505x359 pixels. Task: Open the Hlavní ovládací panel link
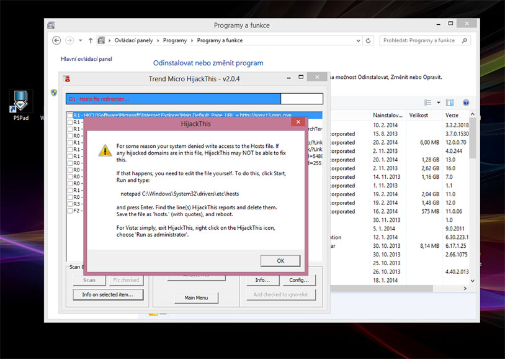(x=86, y=59)
